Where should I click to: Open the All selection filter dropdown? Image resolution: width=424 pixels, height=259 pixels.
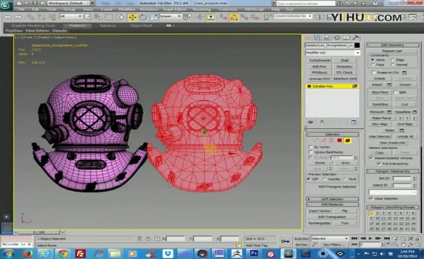[71, 16]
